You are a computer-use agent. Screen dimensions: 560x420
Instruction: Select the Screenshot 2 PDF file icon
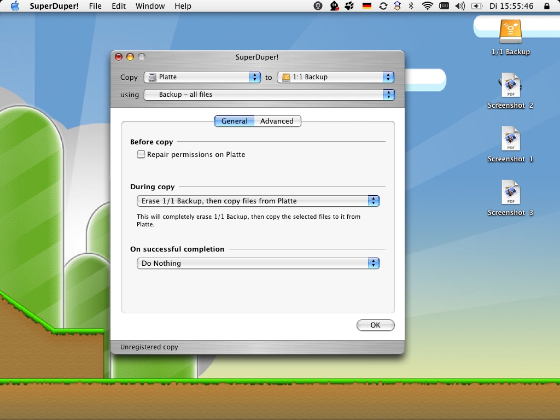[x=510, y=85]
